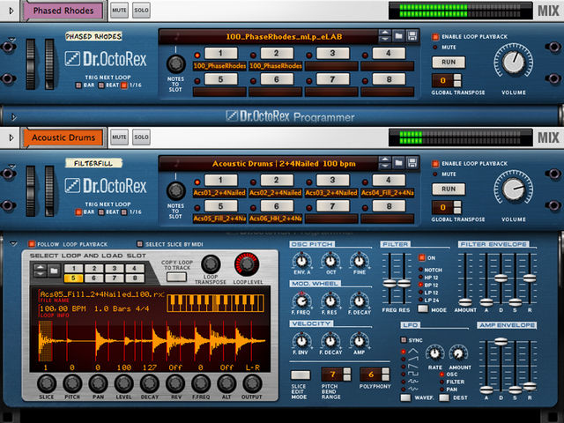The height and width of the screenshot is (423, 564).
Task: Click the waveform slice display
Action: 151,341
